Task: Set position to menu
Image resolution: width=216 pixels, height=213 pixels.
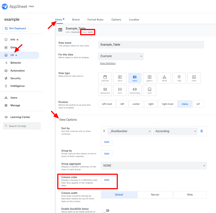Action: 185,104
